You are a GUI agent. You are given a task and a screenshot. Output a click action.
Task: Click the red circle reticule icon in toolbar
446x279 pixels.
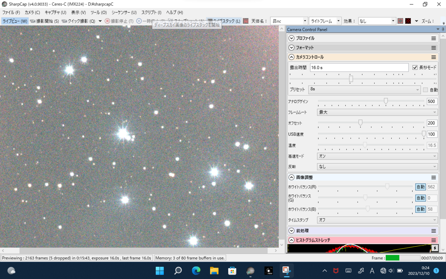point(400,21)
